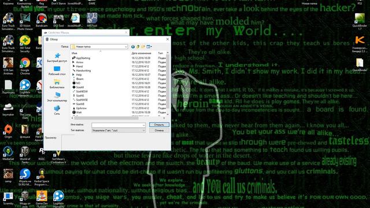
Task: Open Game Dev Tycoon desktop shortcut
Action: [x=42, y=199]
